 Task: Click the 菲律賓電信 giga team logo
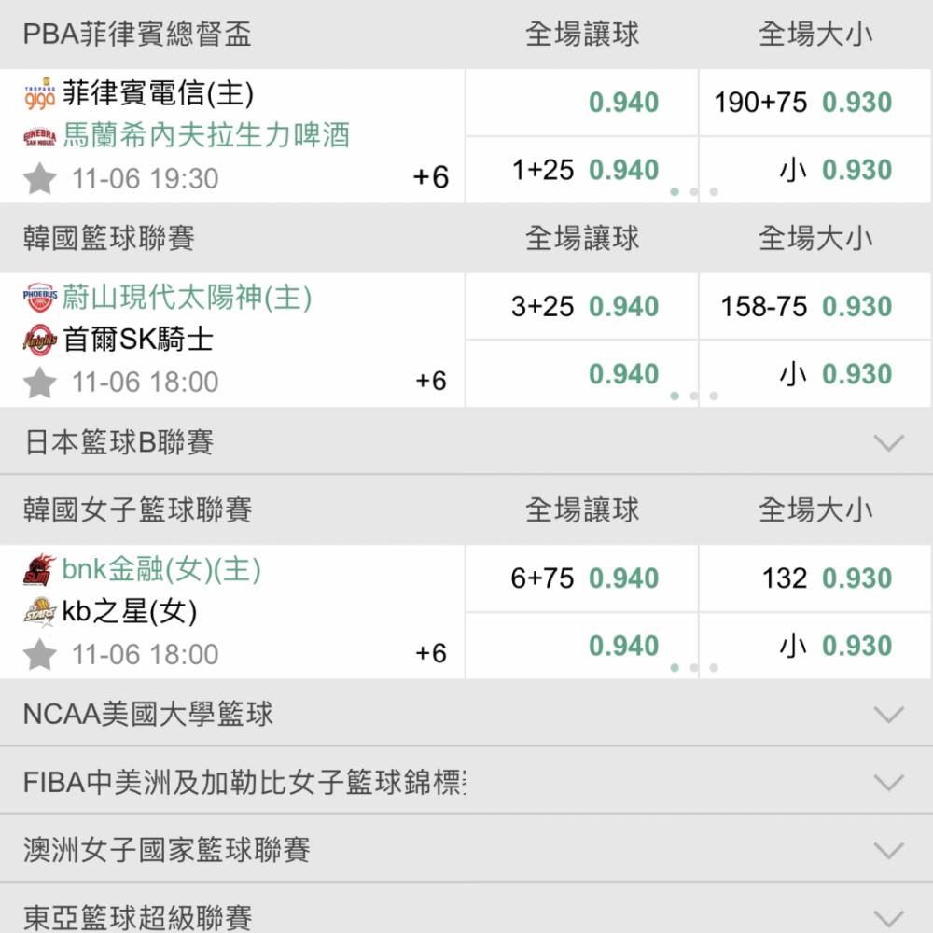40,94
